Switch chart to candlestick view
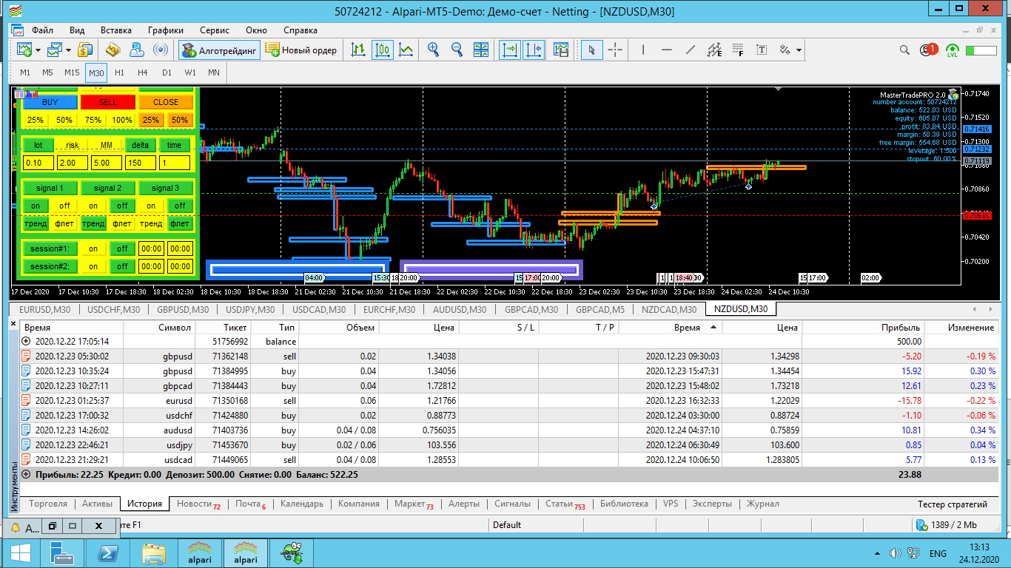The width and height of the screenshot is (1011, 568). [383, 50]
